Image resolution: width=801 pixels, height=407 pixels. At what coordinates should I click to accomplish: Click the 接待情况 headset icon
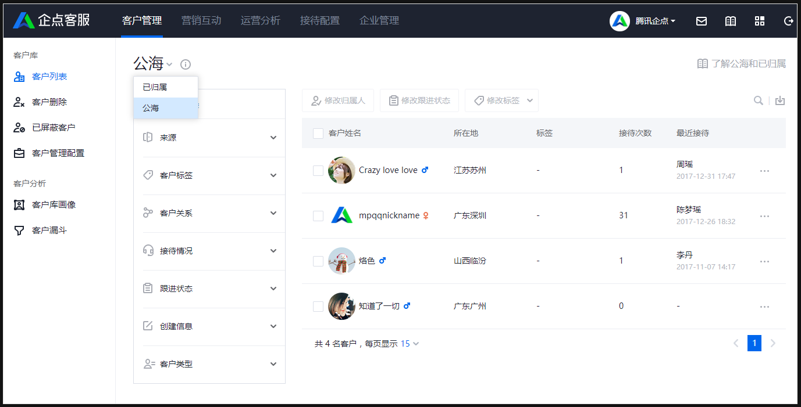148,251
